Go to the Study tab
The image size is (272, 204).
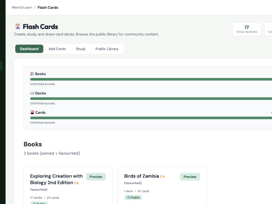(81, 49)
